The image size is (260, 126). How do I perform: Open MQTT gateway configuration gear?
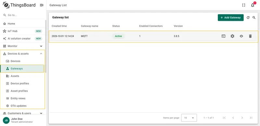232,36
